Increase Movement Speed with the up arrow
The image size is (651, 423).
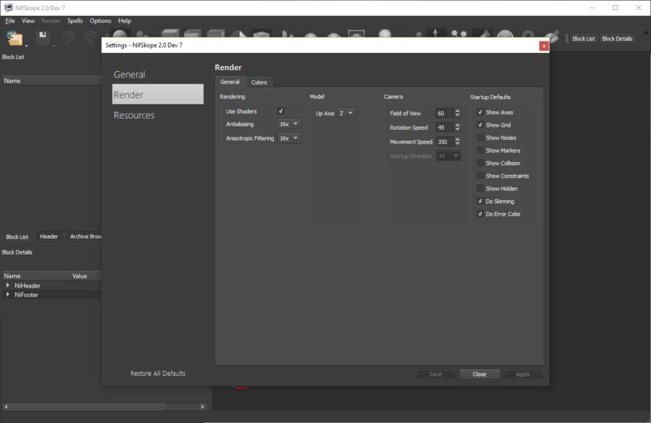458,139
